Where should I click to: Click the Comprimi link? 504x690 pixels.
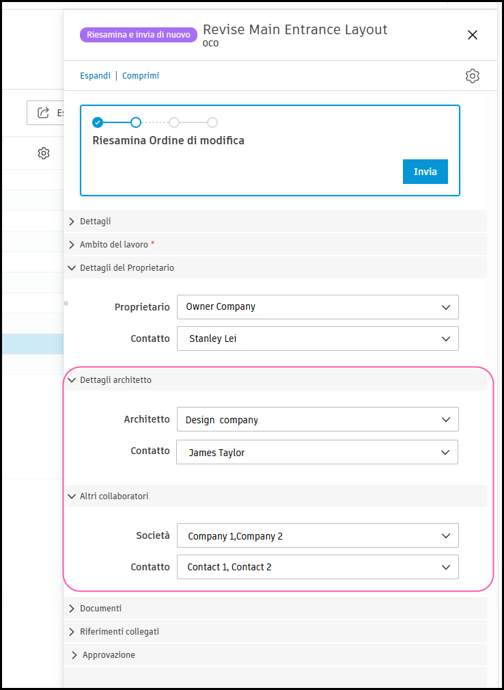(141, 76)
